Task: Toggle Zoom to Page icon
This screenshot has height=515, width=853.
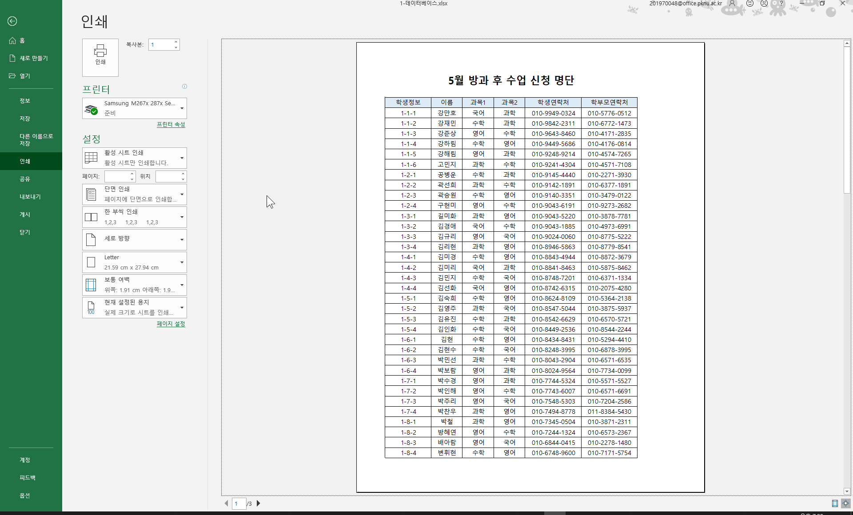Action: click(845, 503)
